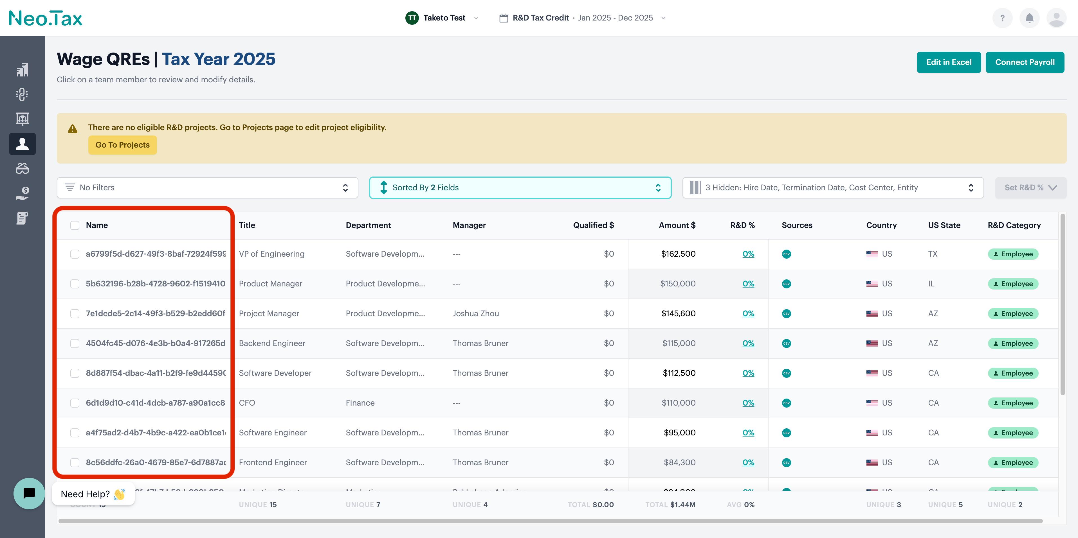Open the chat bubble widget
Viewport: 1078px width, 538px height.
(x=29, y=493)
